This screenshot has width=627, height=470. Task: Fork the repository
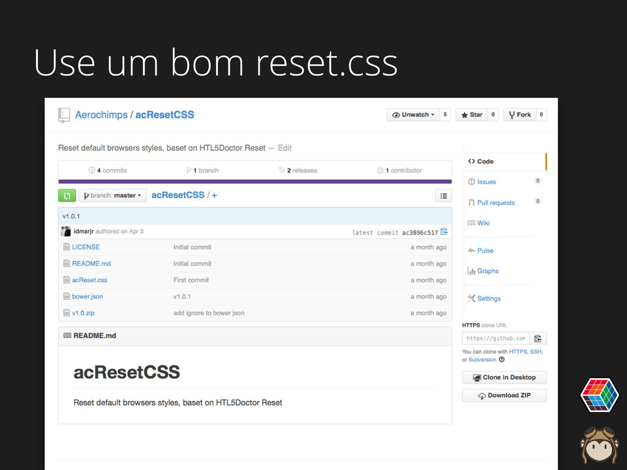(520, 115)
